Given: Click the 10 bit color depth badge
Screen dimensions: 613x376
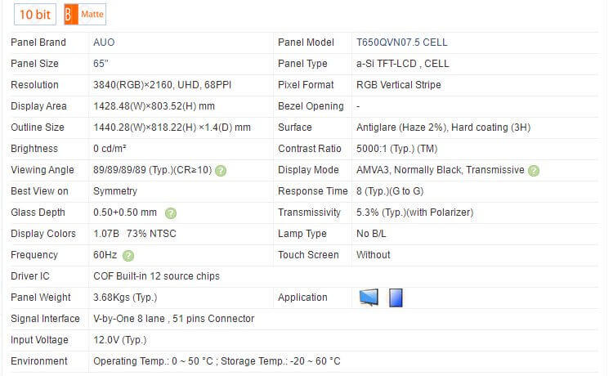Looking at the screenshot, I should coord(34,15).
